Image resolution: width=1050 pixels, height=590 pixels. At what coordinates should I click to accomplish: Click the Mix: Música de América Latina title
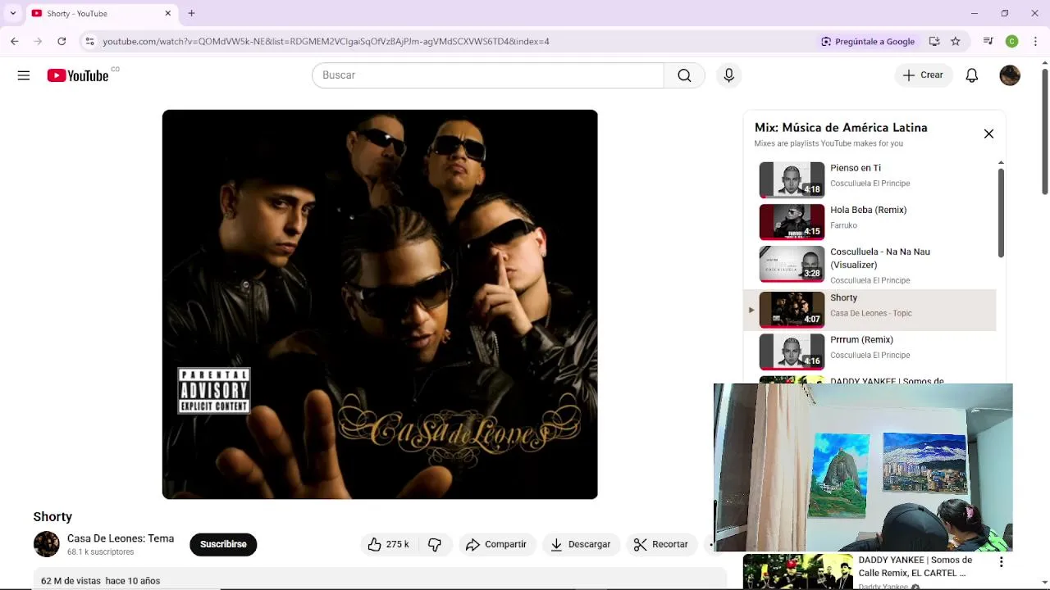[x=841, y=128]
